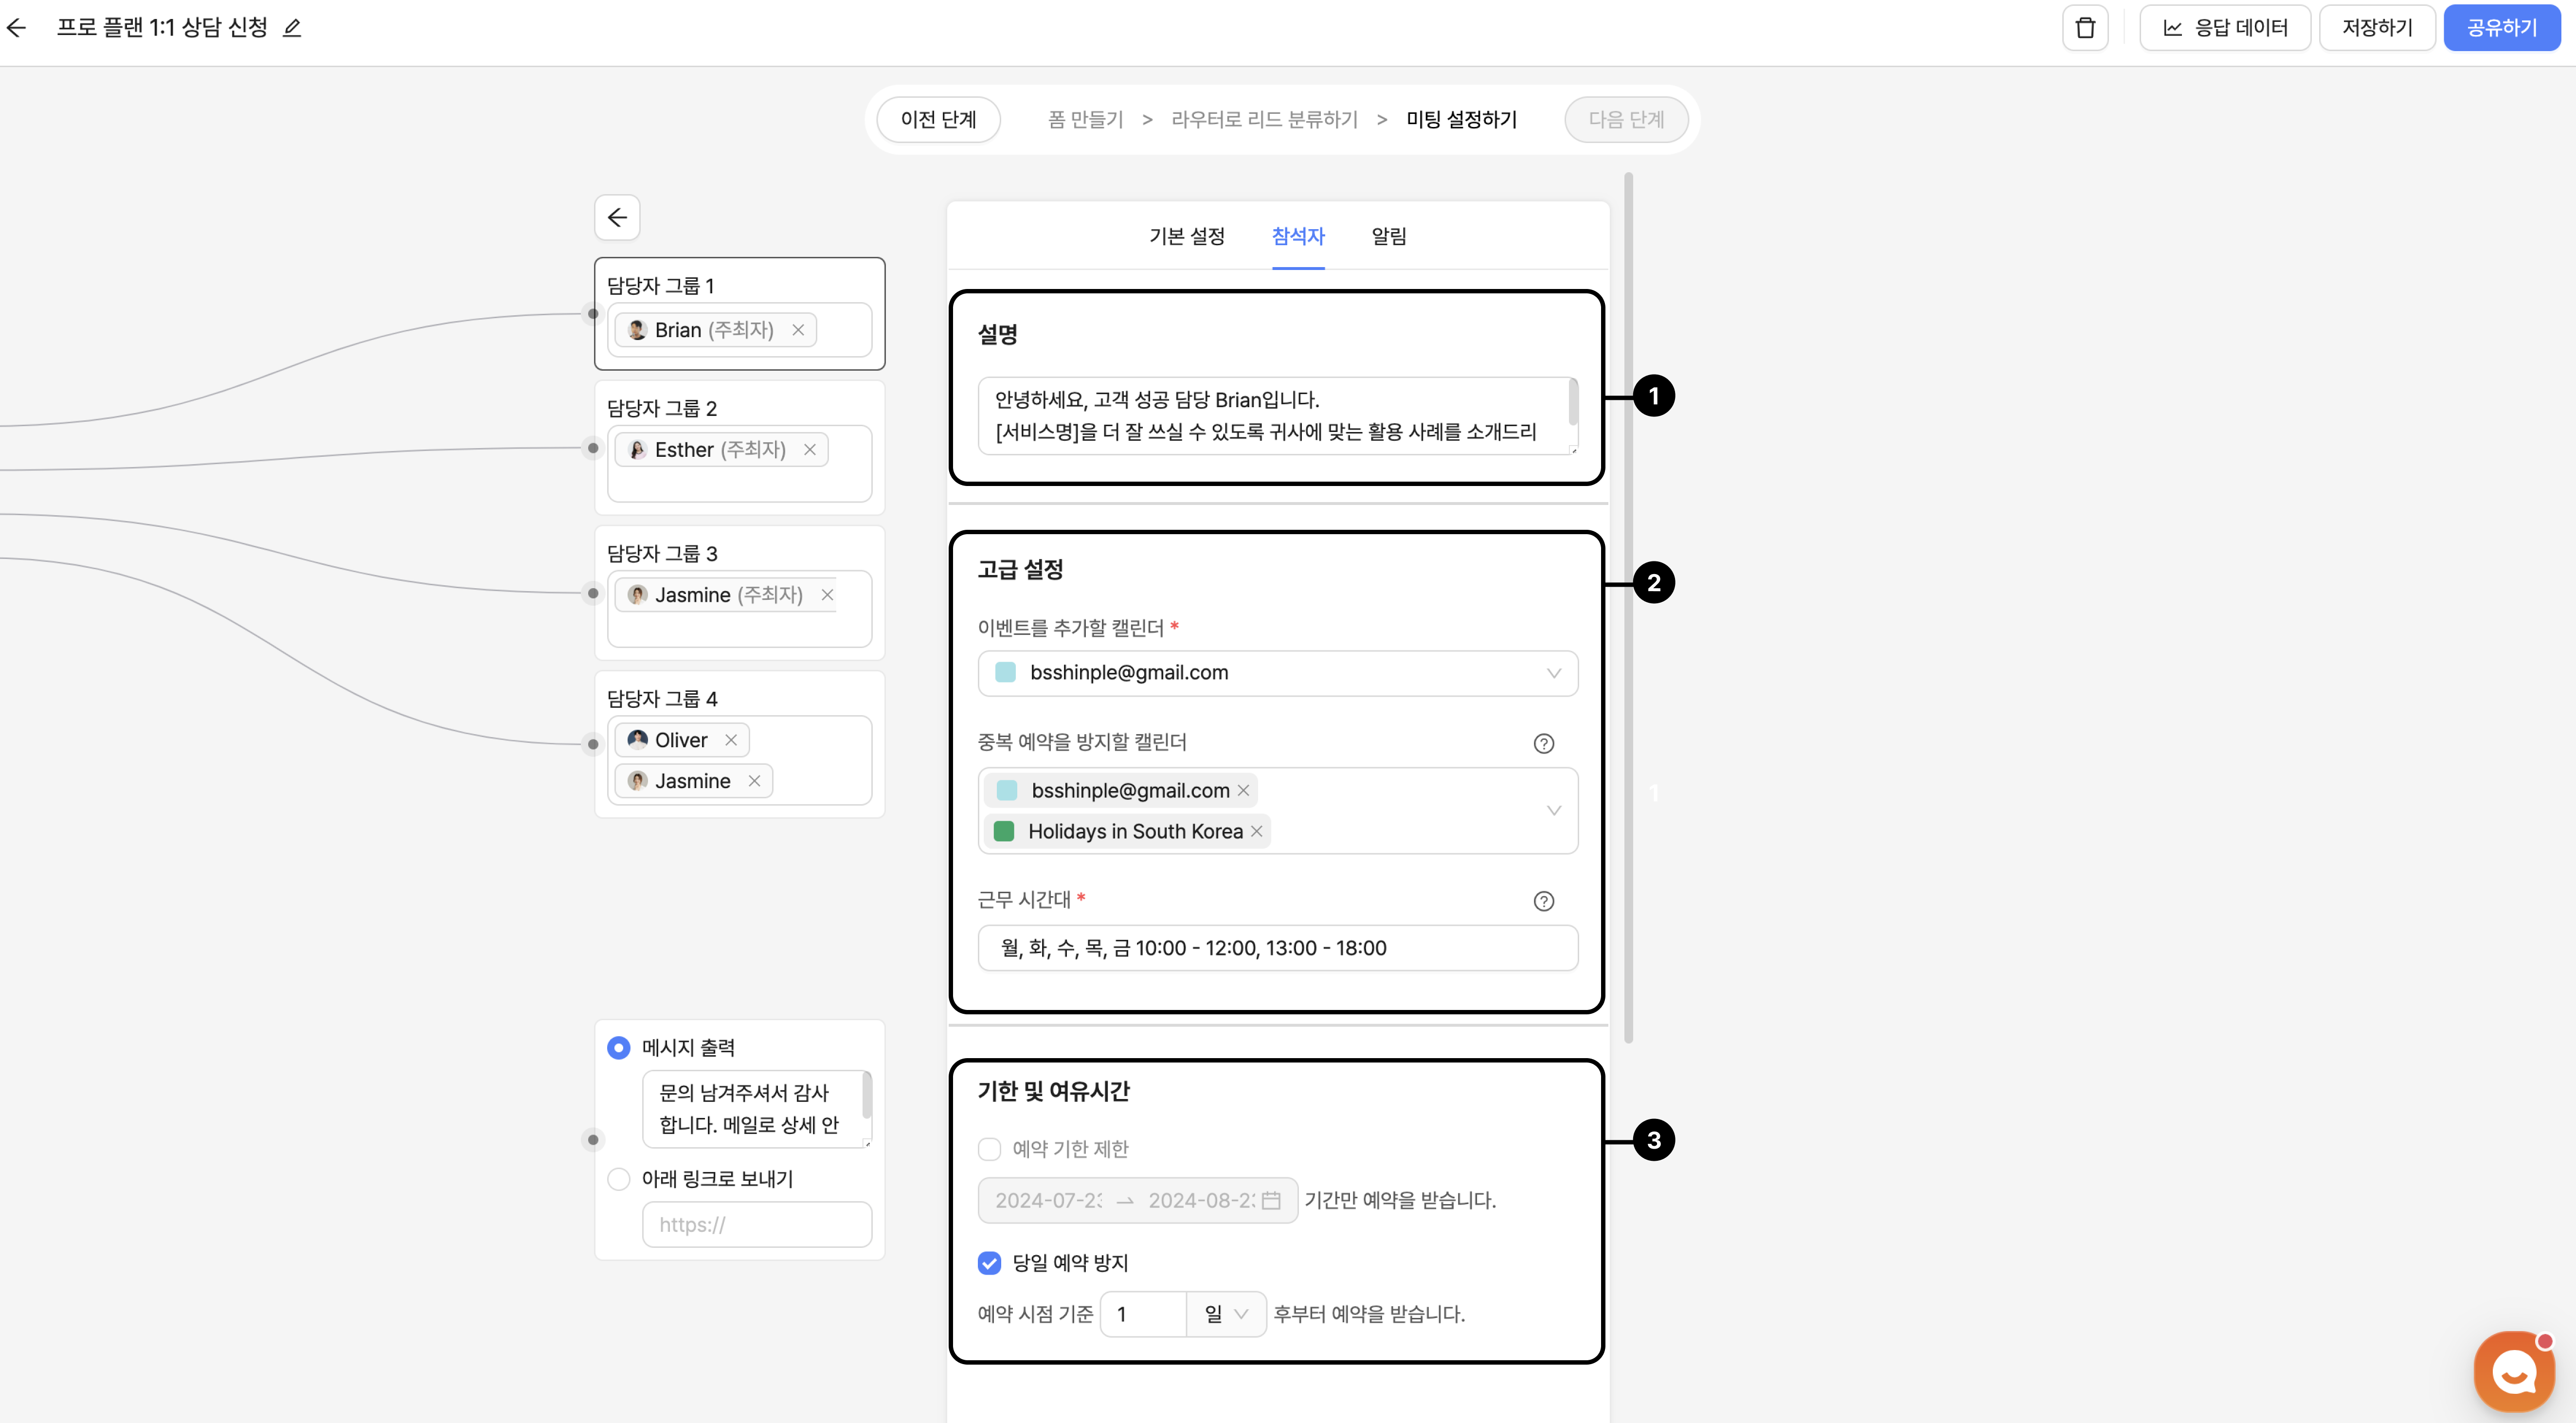This screenshot has width=2576, height=1423.
Task: Open the chat support bubble icon
Action: coord(2514,1371)
